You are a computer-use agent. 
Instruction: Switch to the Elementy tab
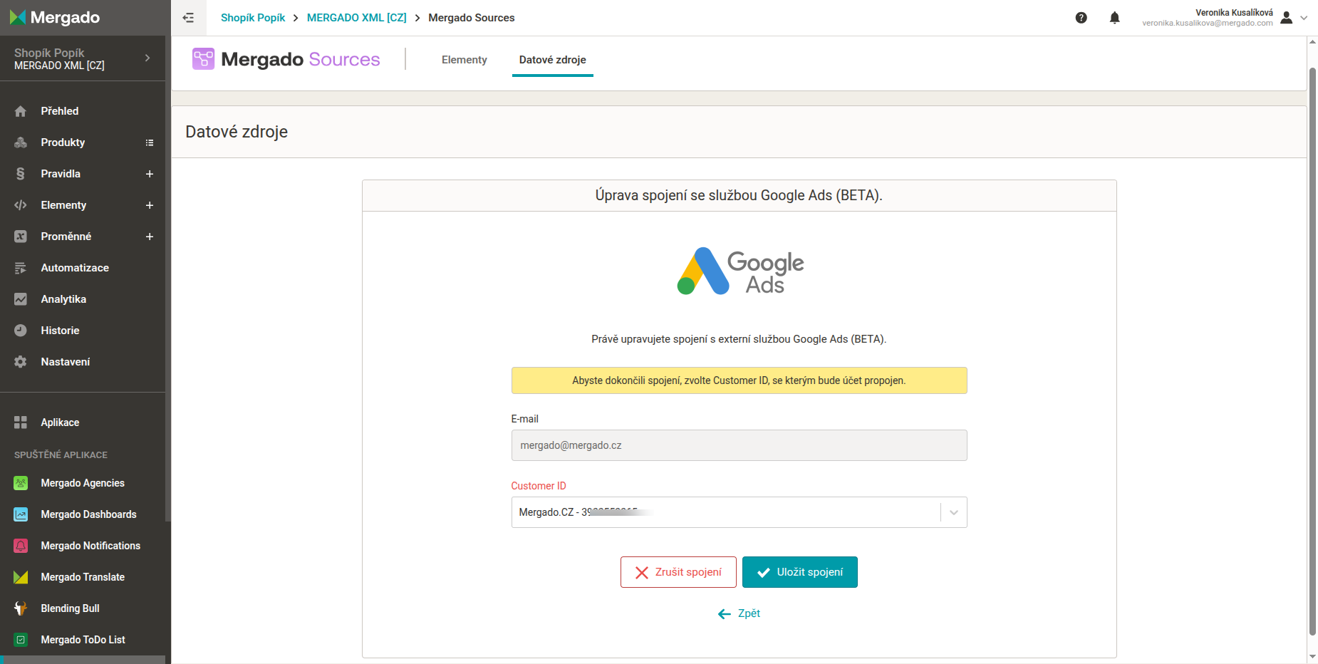465,60
